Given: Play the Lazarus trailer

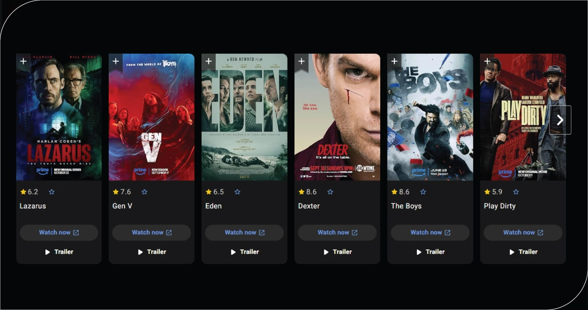Looking at the screenshot, I should [x=59, y=252].
